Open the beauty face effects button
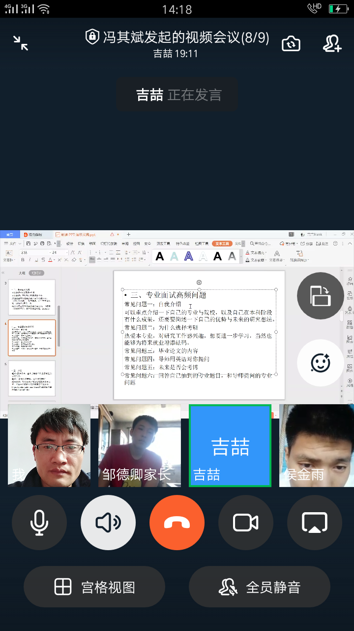Image resolution: width=354 pixels, height=631 pixels. pyautogui.click(x=320, y=363)
